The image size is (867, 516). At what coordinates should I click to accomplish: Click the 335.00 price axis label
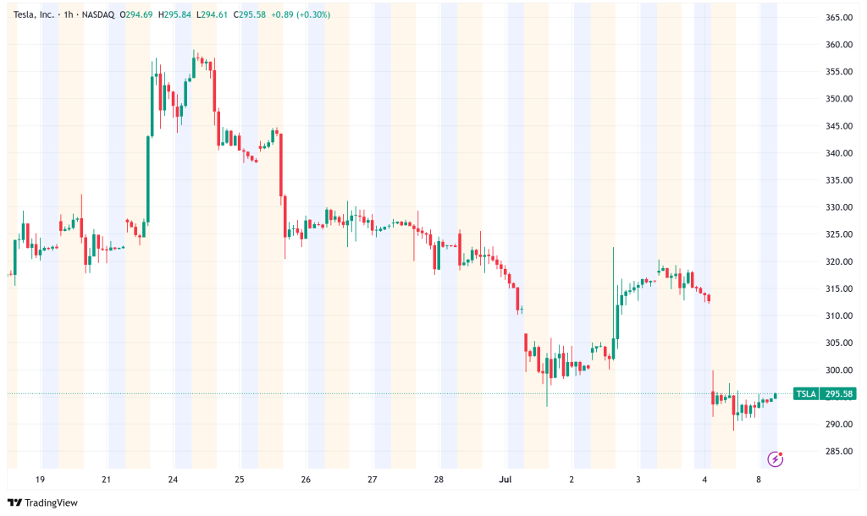tap(839, 180)
